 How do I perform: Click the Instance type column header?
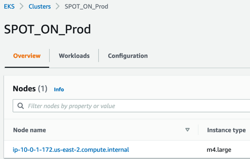click(226, 130)
